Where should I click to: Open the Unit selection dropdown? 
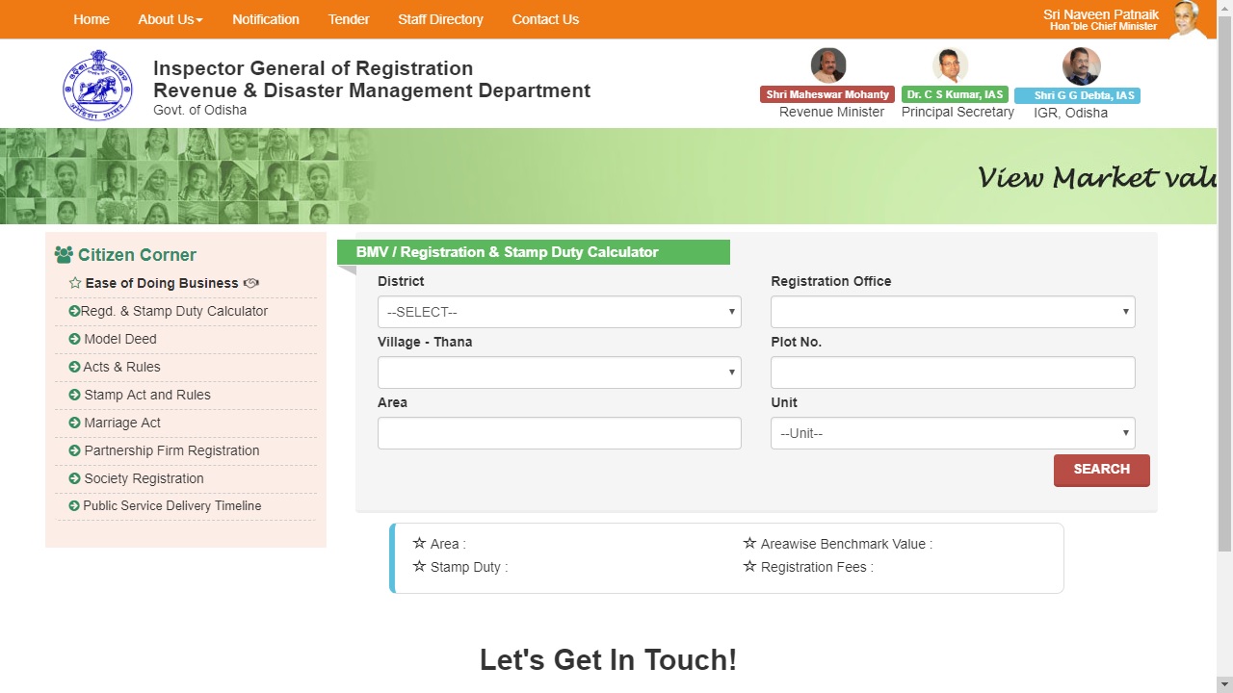952,433
